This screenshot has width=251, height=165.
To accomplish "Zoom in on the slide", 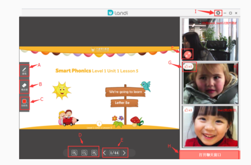I will [74, 153].
